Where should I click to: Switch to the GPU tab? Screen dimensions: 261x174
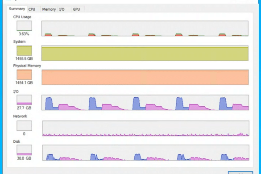pos(78,9)
